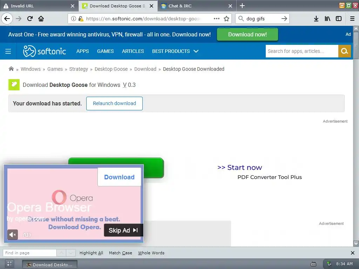Open the browser home page
This screenshot has width=359, height=269.
pos(41,19)
